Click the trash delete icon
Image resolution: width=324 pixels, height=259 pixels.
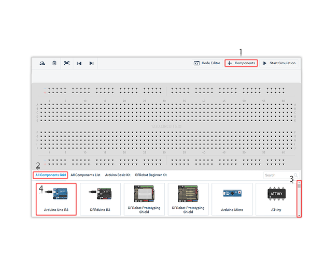click(54, 63)
